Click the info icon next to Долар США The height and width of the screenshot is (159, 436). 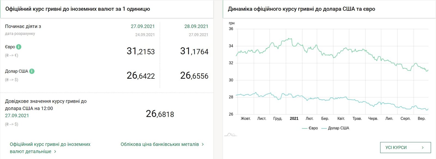tap(32, 71)
